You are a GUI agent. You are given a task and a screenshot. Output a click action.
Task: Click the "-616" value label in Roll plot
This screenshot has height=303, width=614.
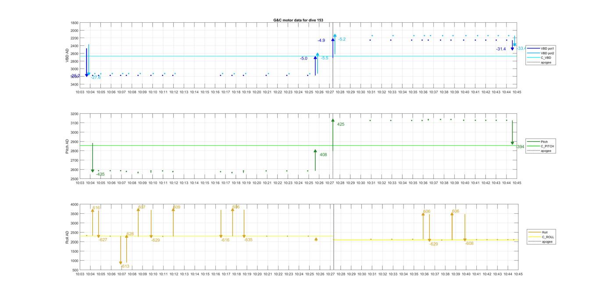(x=225, y=240)
